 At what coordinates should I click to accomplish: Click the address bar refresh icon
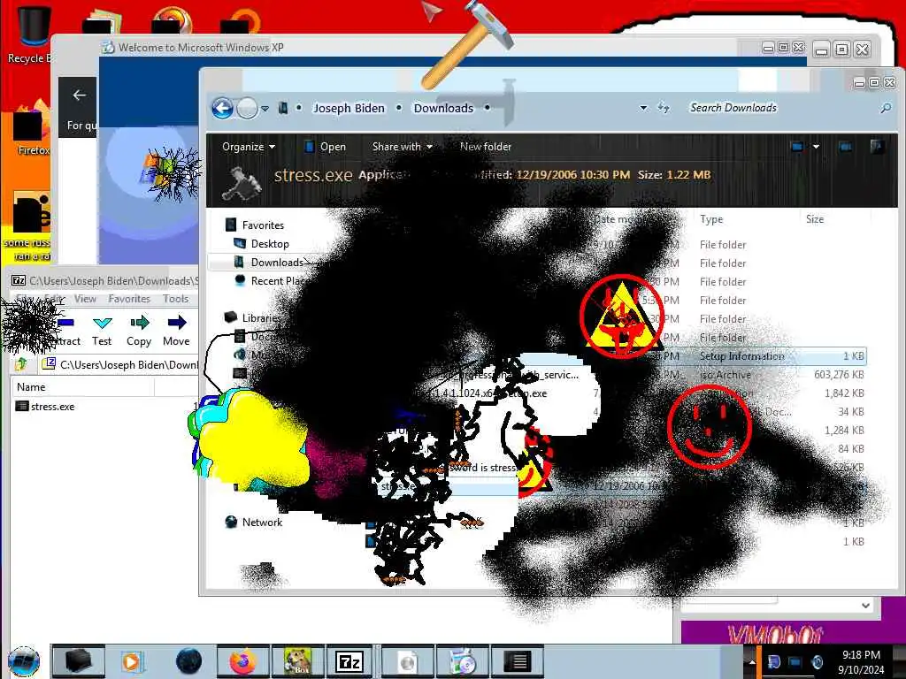tap(664, 108)
